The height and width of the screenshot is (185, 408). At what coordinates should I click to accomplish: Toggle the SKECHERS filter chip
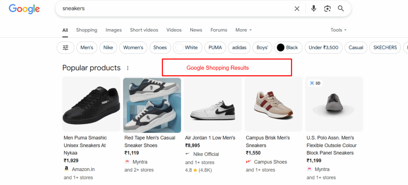pos(385,48)
